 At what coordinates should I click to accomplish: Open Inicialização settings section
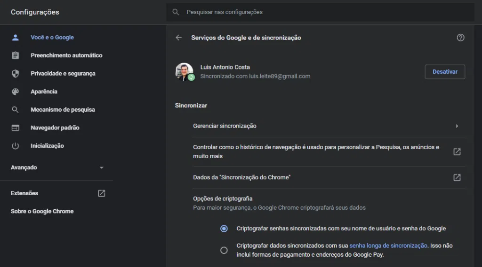point(48,146)
